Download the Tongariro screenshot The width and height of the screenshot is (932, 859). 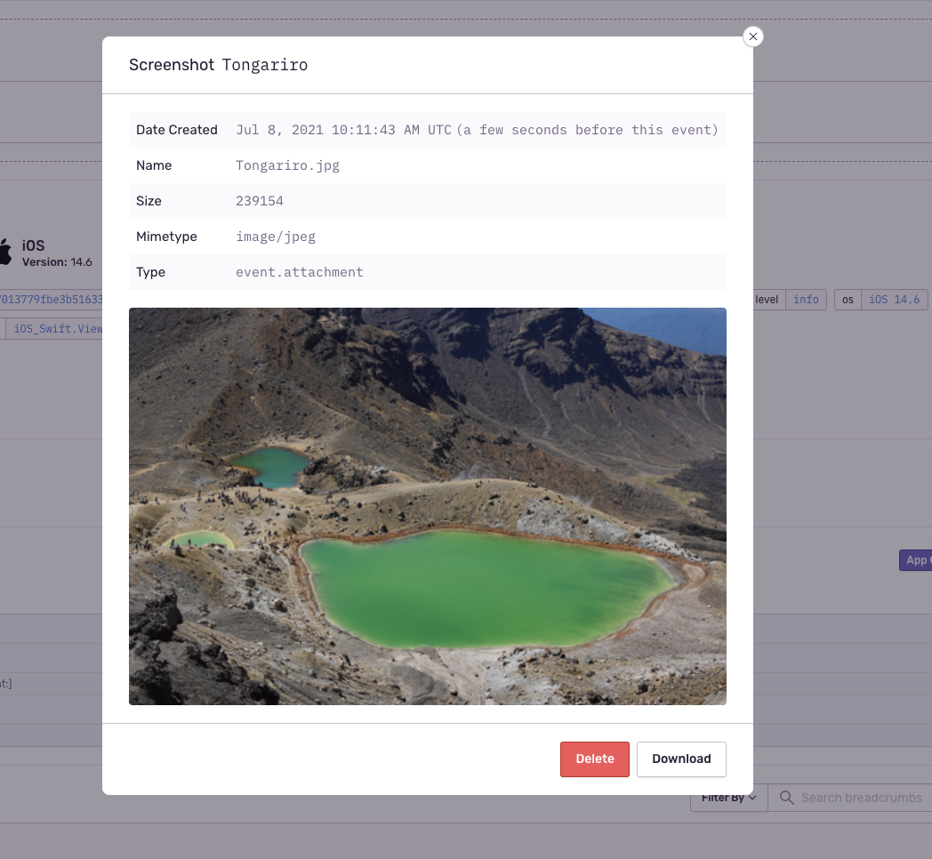click(681, 759)
